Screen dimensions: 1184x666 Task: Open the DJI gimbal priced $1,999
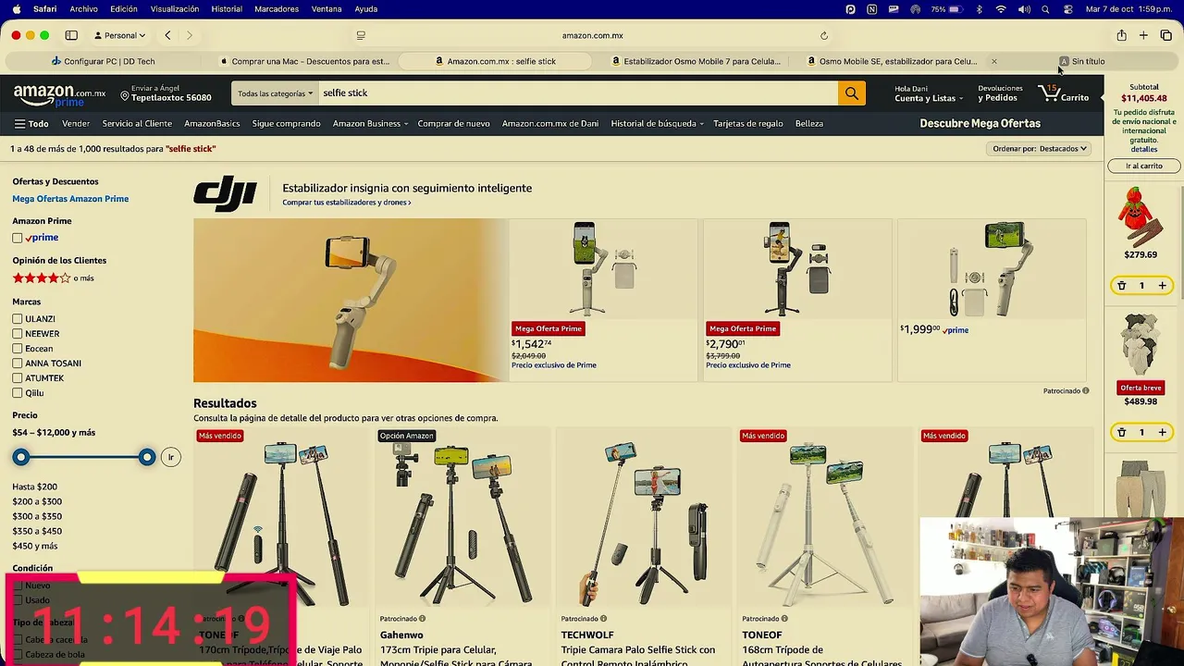(992, 269)
